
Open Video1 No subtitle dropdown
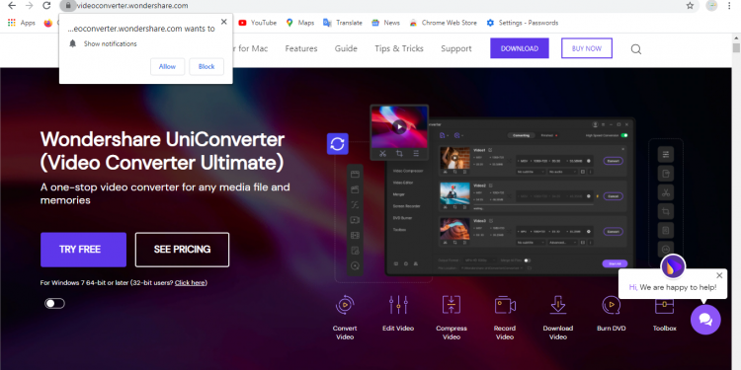point(531,172)
